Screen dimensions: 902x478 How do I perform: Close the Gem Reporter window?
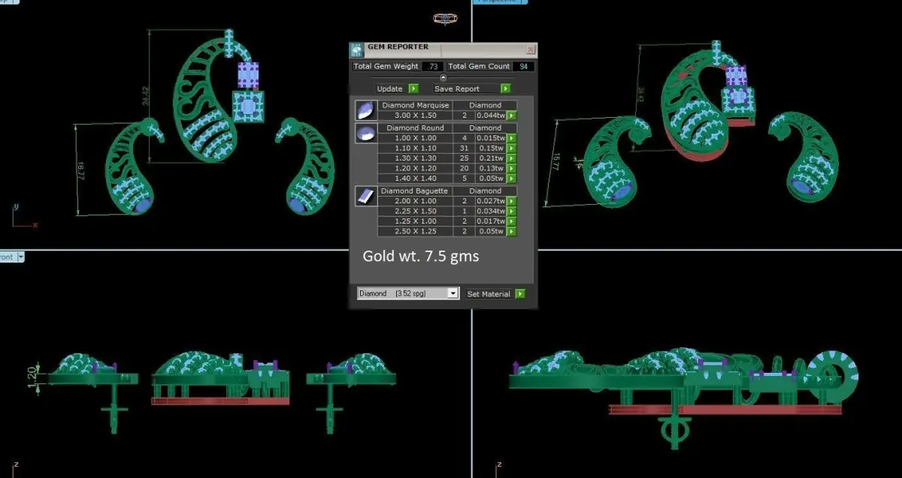tap(531, 50)
